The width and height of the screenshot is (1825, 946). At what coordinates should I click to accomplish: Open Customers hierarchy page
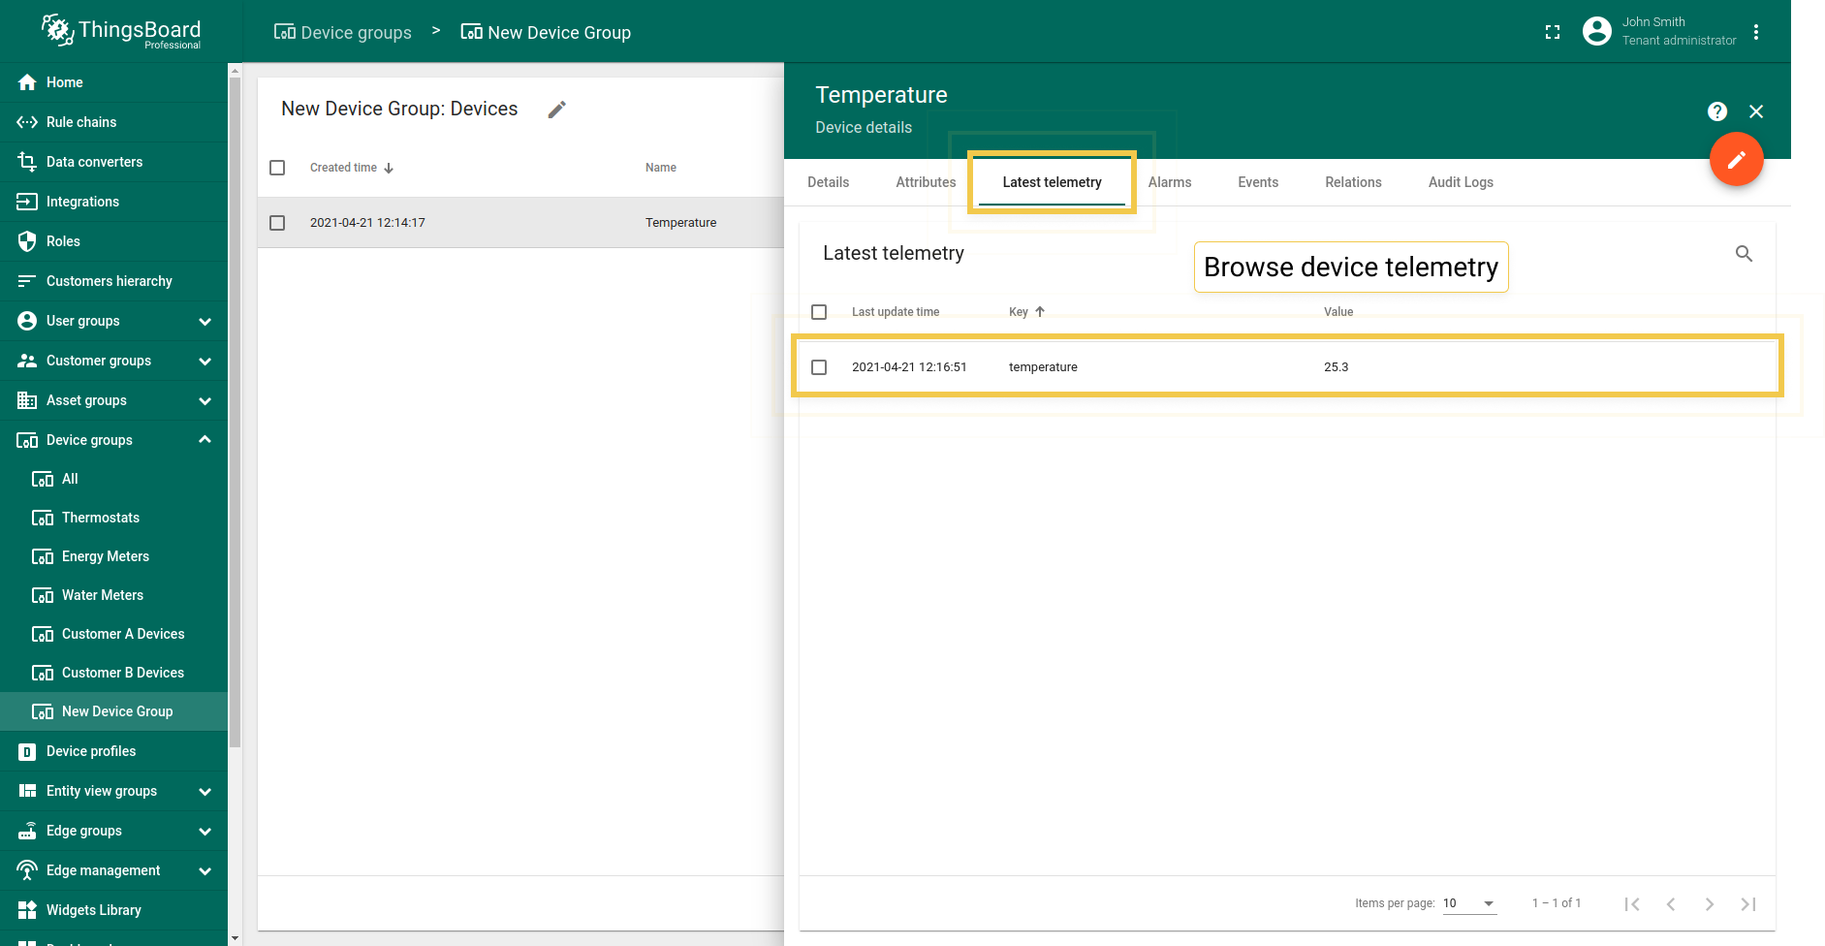(113, 281)
